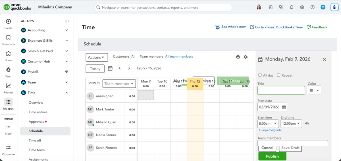Open the expert avatar icon in the header

[x=259, y=7]
